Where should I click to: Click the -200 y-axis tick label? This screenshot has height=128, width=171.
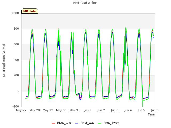click(x=16, y=106)
